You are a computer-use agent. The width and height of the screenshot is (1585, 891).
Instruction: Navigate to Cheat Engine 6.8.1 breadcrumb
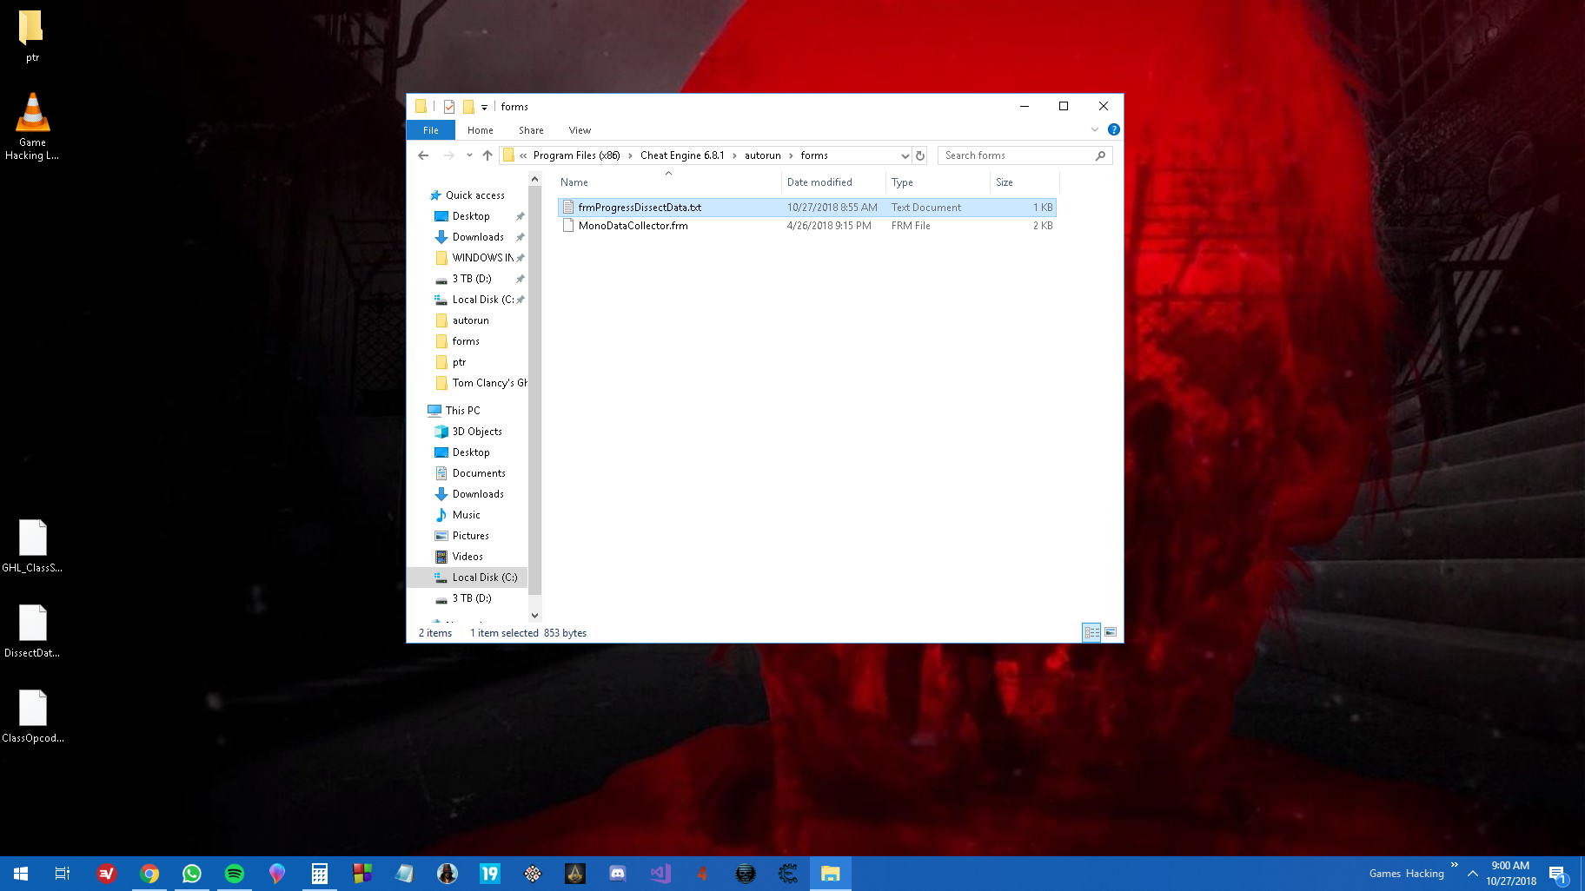[x=681, y=155]
